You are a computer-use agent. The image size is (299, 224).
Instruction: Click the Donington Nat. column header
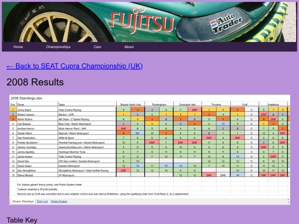click(x=188, y=105)
